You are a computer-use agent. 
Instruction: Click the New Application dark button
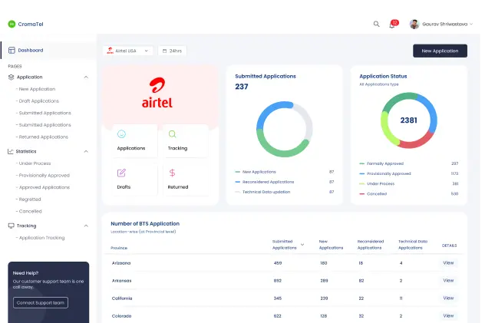440,51
